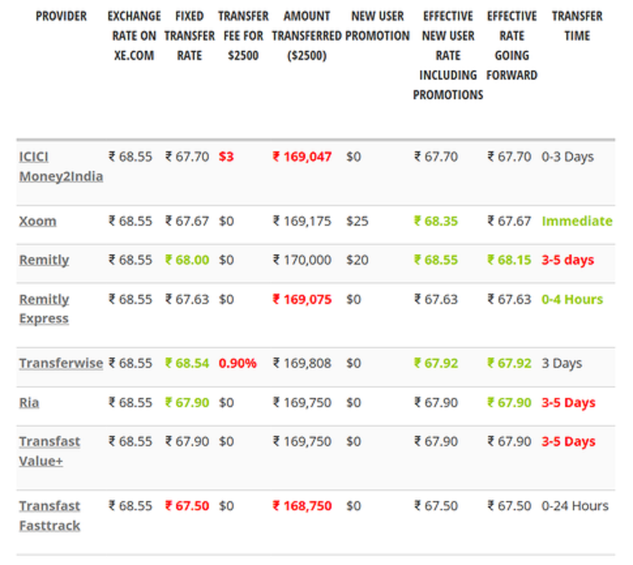Viewport: 633px width, 565px height.
Task: Select the green ₹ 68.55 effective rate
Action: pos(436,260)
